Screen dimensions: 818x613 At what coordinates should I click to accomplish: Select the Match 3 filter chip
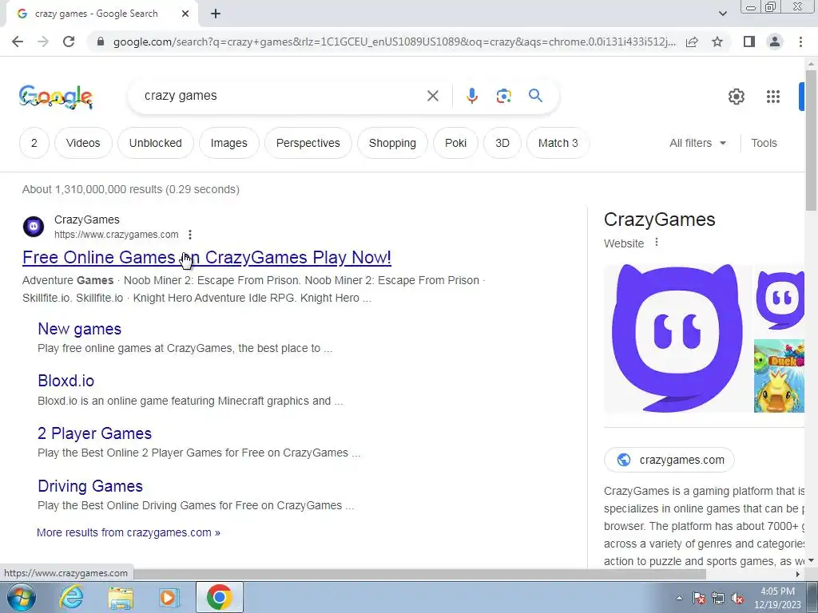[x=558, y=143]
